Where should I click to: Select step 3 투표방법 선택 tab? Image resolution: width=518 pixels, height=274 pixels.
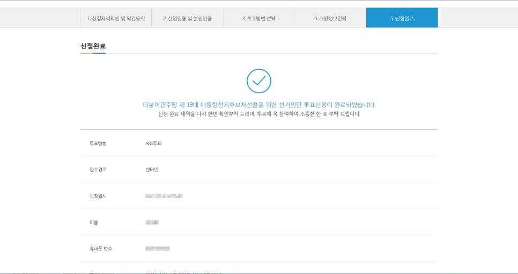tap(259, 18)
